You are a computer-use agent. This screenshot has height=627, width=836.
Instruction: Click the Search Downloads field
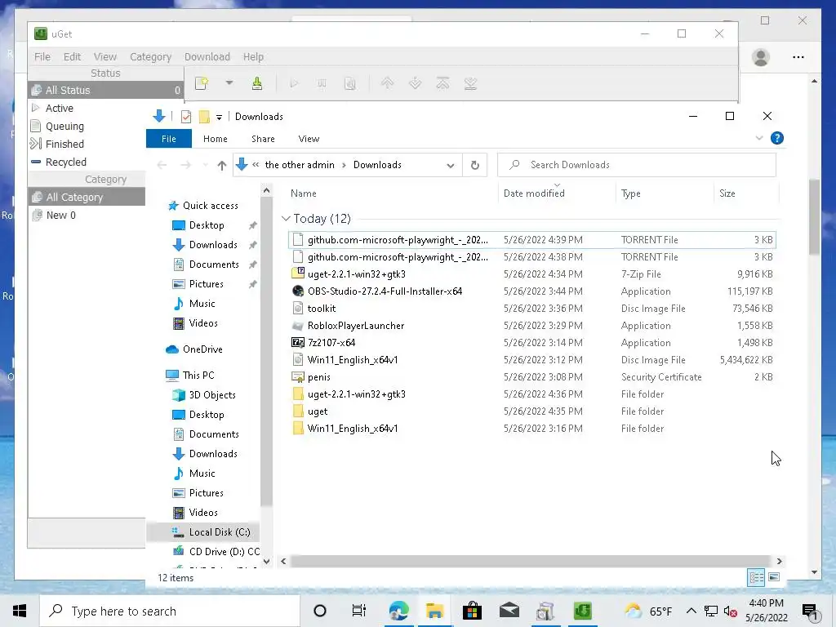pos(637,165)
